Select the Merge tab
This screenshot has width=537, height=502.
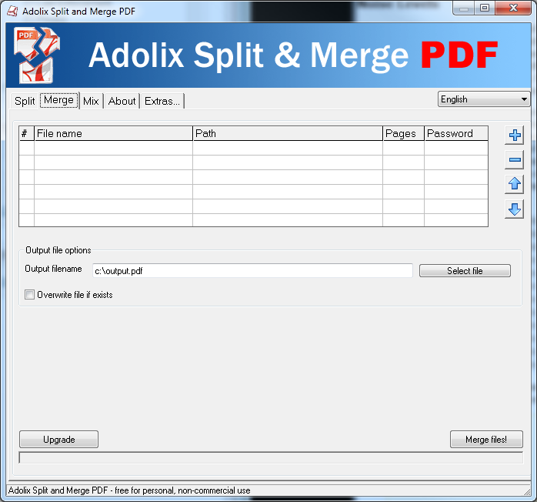click(59, 100)
